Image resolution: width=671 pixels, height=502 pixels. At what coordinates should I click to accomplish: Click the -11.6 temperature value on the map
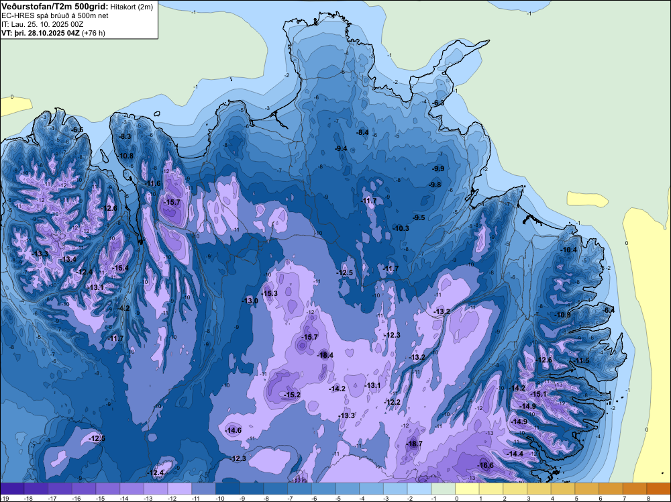tap(153, 184)
